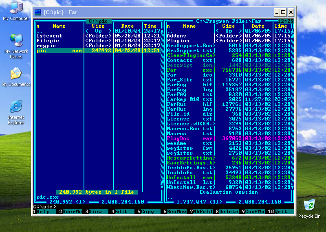
Task: Open My Network Places icon
Action: click(x=16, y=46)
